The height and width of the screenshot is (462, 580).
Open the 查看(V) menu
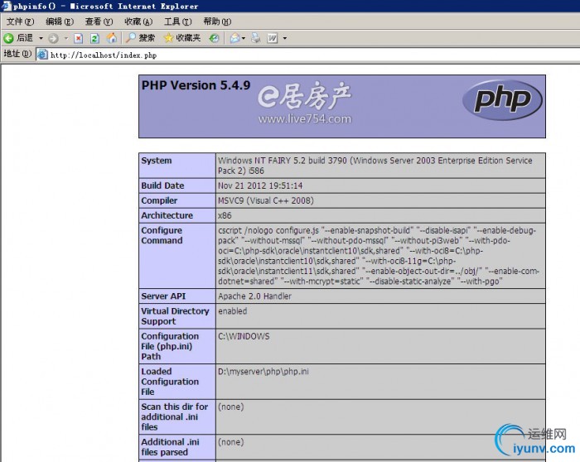coord(99,22)
